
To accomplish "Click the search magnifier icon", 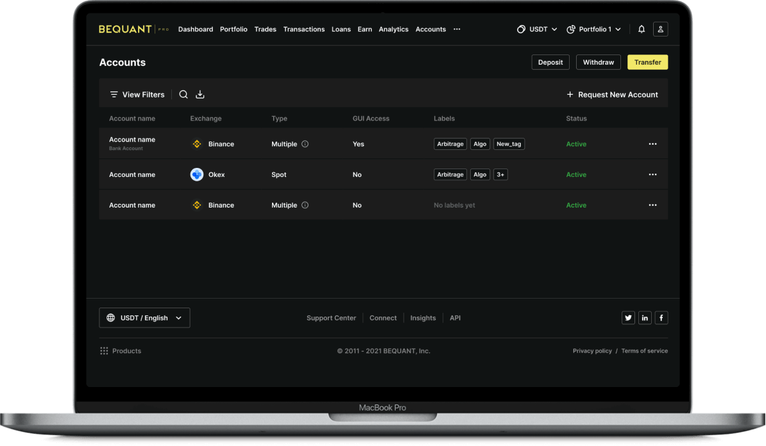I will [183, 94].
